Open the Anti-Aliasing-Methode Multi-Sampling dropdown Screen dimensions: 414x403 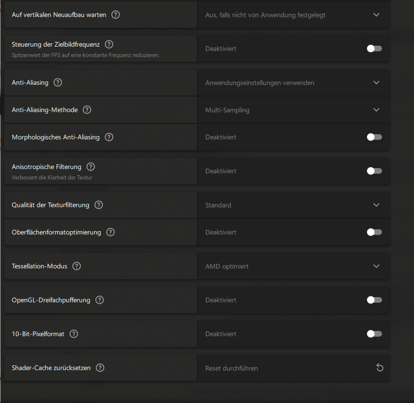[x=293, y=110]
